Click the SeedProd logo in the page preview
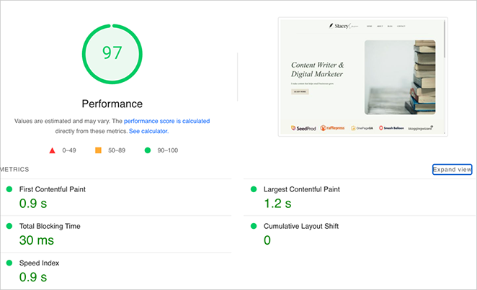477x290 pixels. [305, 128]
